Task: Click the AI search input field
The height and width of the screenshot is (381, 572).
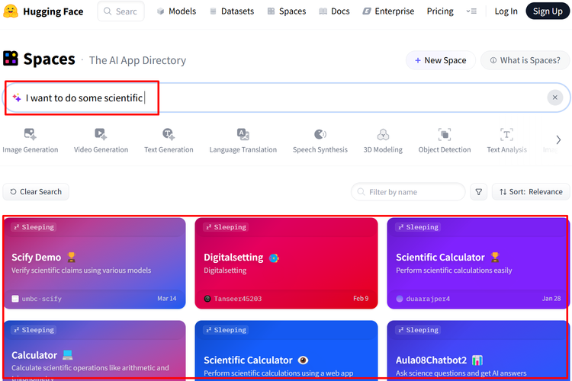Action: tap(284, 98)
